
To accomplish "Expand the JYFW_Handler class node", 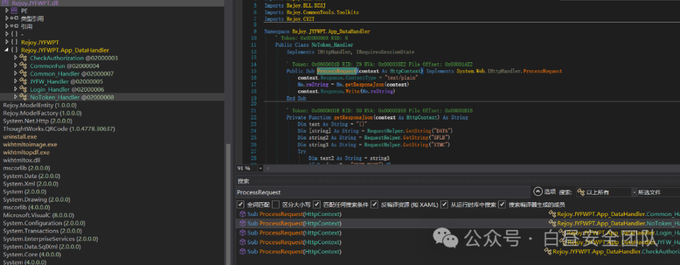I will click(x=16, y=81).
